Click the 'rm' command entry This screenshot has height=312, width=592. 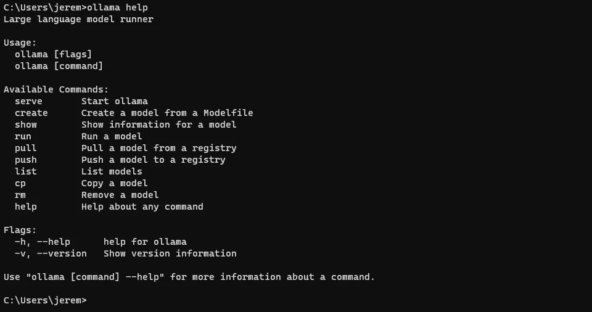[20, 195]
